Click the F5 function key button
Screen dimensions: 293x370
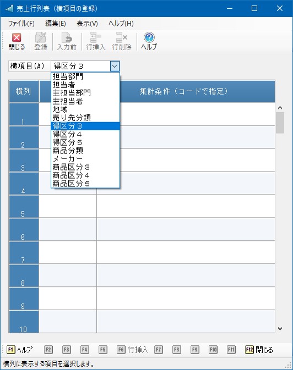(103, 350)
